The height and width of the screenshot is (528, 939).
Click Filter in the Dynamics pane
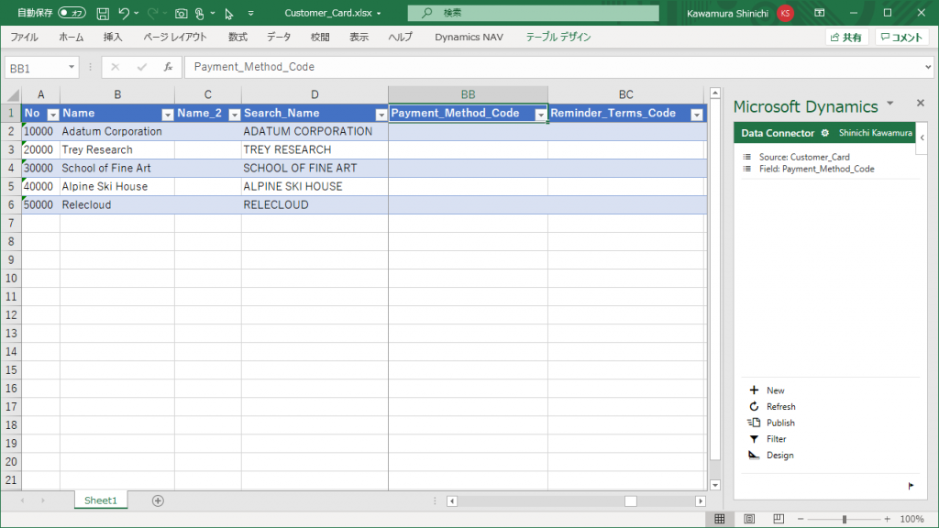[x=768, y=439]
